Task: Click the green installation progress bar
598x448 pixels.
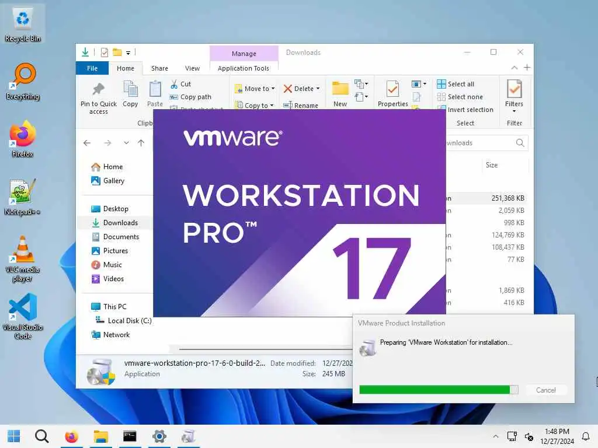Action: (439, 390)
